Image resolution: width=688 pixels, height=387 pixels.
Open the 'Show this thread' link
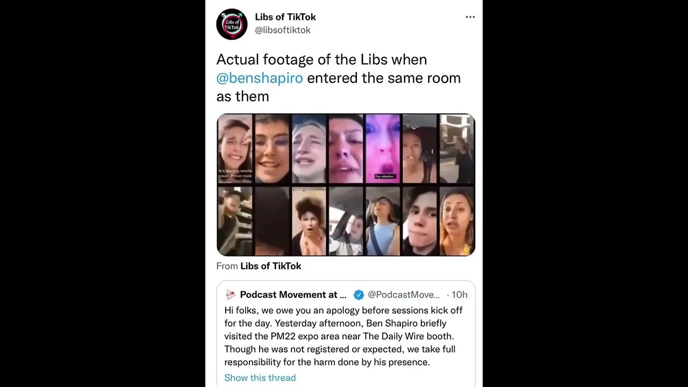260,377
